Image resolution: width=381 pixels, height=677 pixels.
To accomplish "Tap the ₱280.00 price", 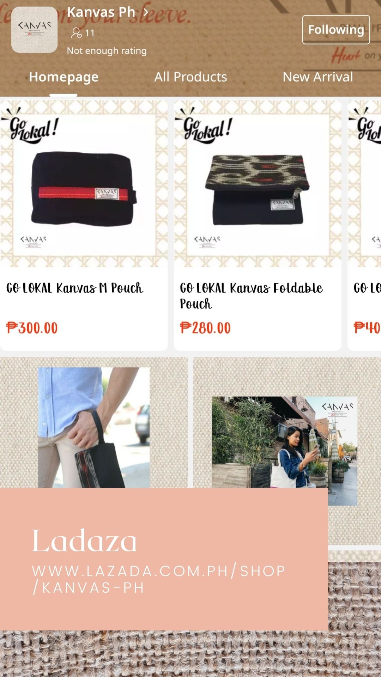I will click(x=205, y=328).
